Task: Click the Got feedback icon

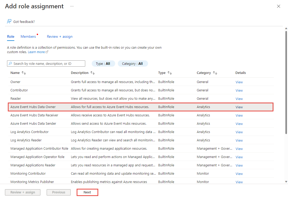Action: point(9,21)
